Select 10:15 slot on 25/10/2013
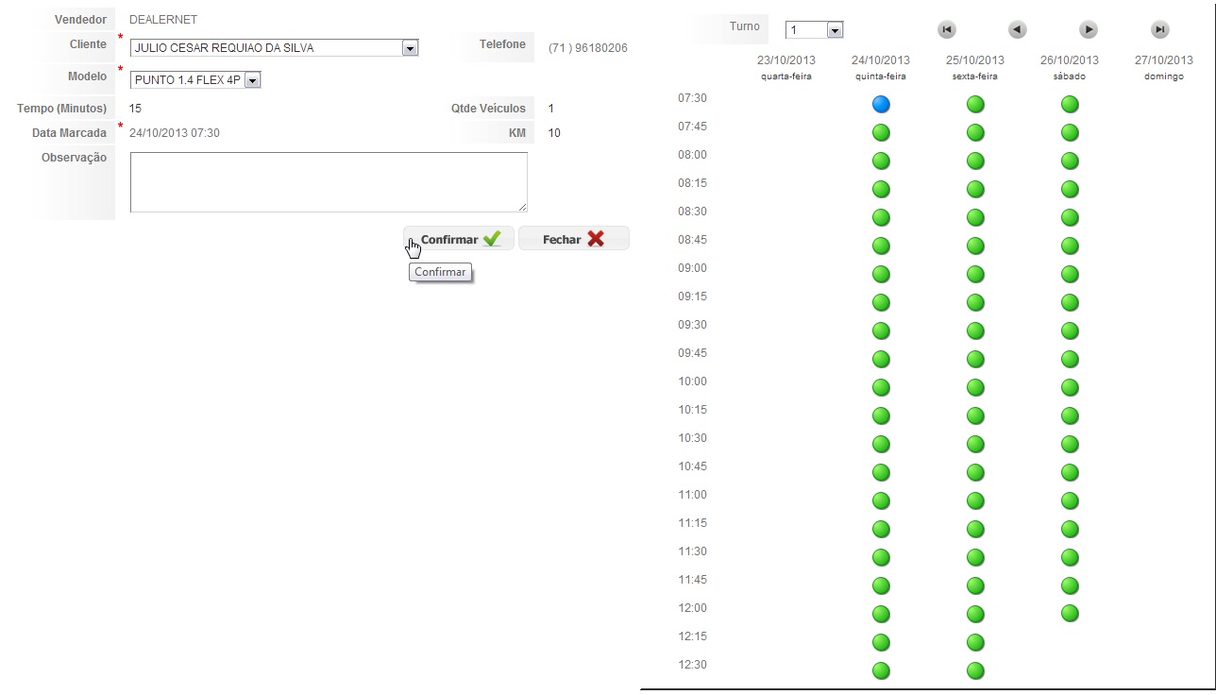 [x=975, y=415]
